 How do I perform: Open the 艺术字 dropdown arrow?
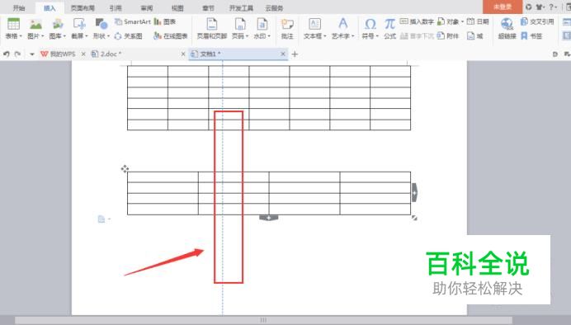pos(352,36)
